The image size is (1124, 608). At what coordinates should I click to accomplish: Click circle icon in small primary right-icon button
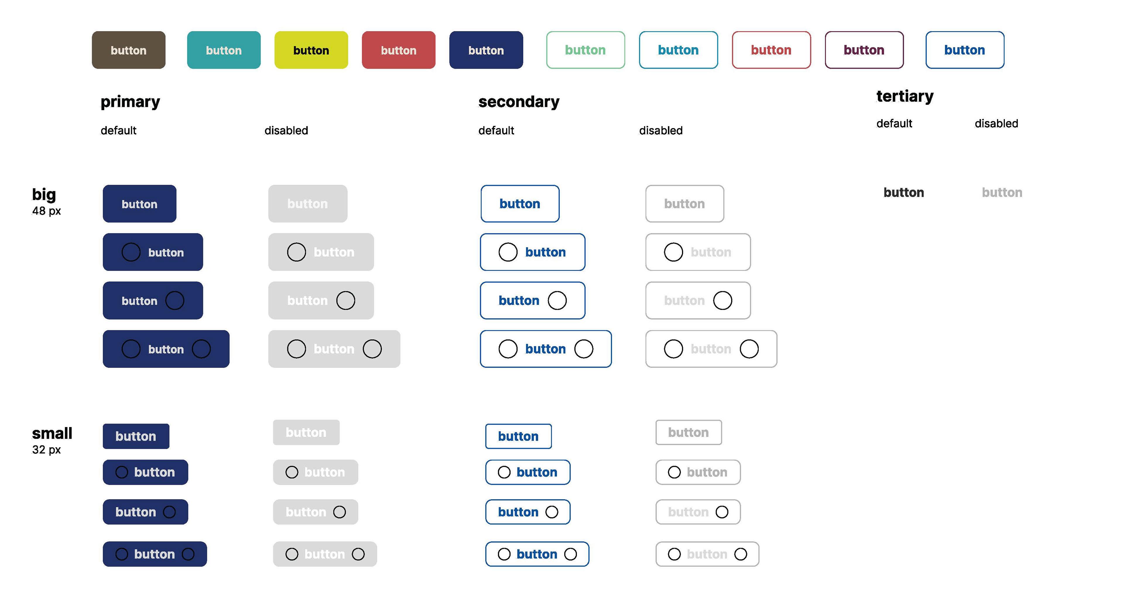point(169,512)
